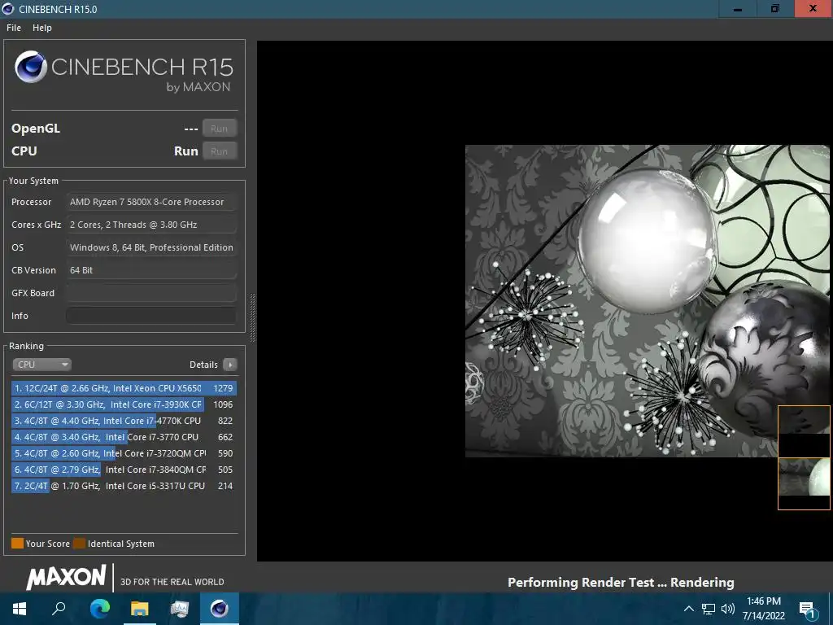Click the Performing Render Test status text

[621, 583]
